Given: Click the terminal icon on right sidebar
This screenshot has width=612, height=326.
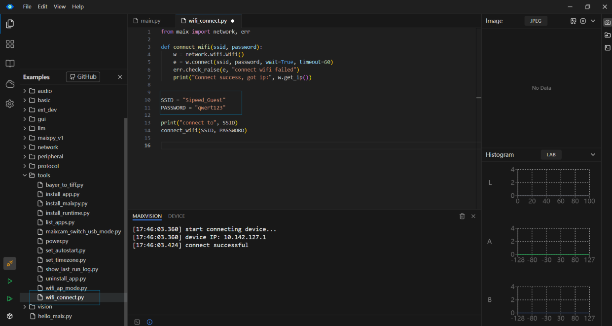Looking at the screenshot, I should [608, 48].
